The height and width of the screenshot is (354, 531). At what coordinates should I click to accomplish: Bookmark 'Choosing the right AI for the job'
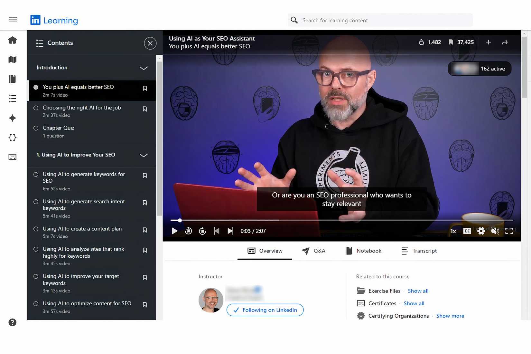point(145,109)
